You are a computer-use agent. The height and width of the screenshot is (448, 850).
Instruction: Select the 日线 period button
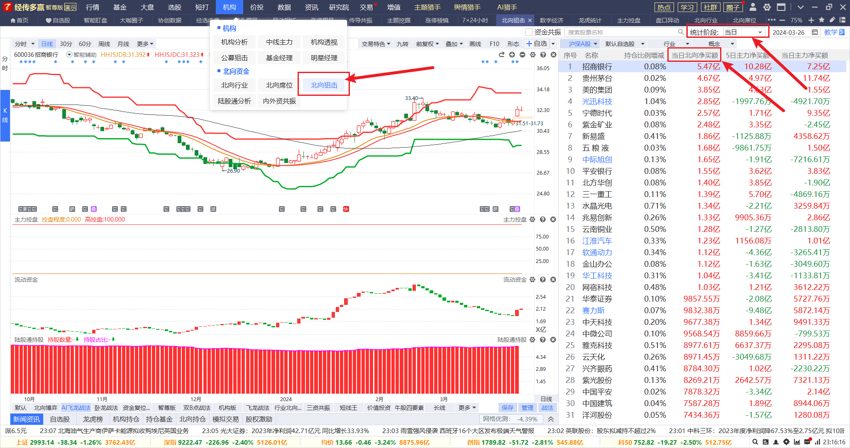coord(47,44)
